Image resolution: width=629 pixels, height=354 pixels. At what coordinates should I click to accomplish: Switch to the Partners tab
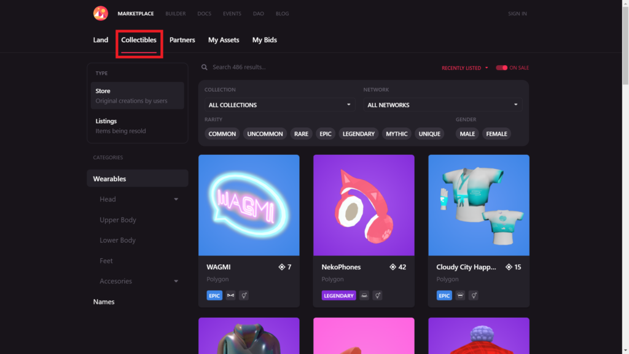pyautogui.click(x=182, y=40)
